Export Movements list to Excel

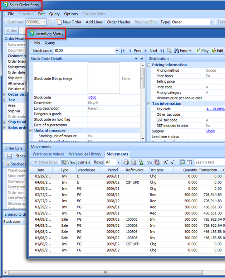(141, 162)
